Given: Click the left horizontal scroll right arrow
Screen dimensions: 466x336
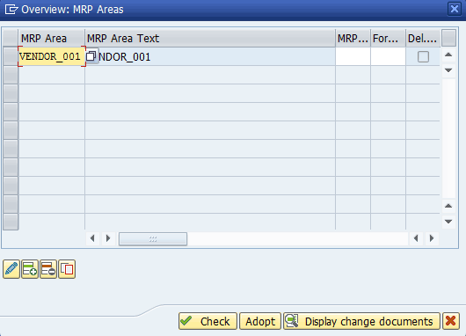Looking at the screenshot, I should click(108, 238).
